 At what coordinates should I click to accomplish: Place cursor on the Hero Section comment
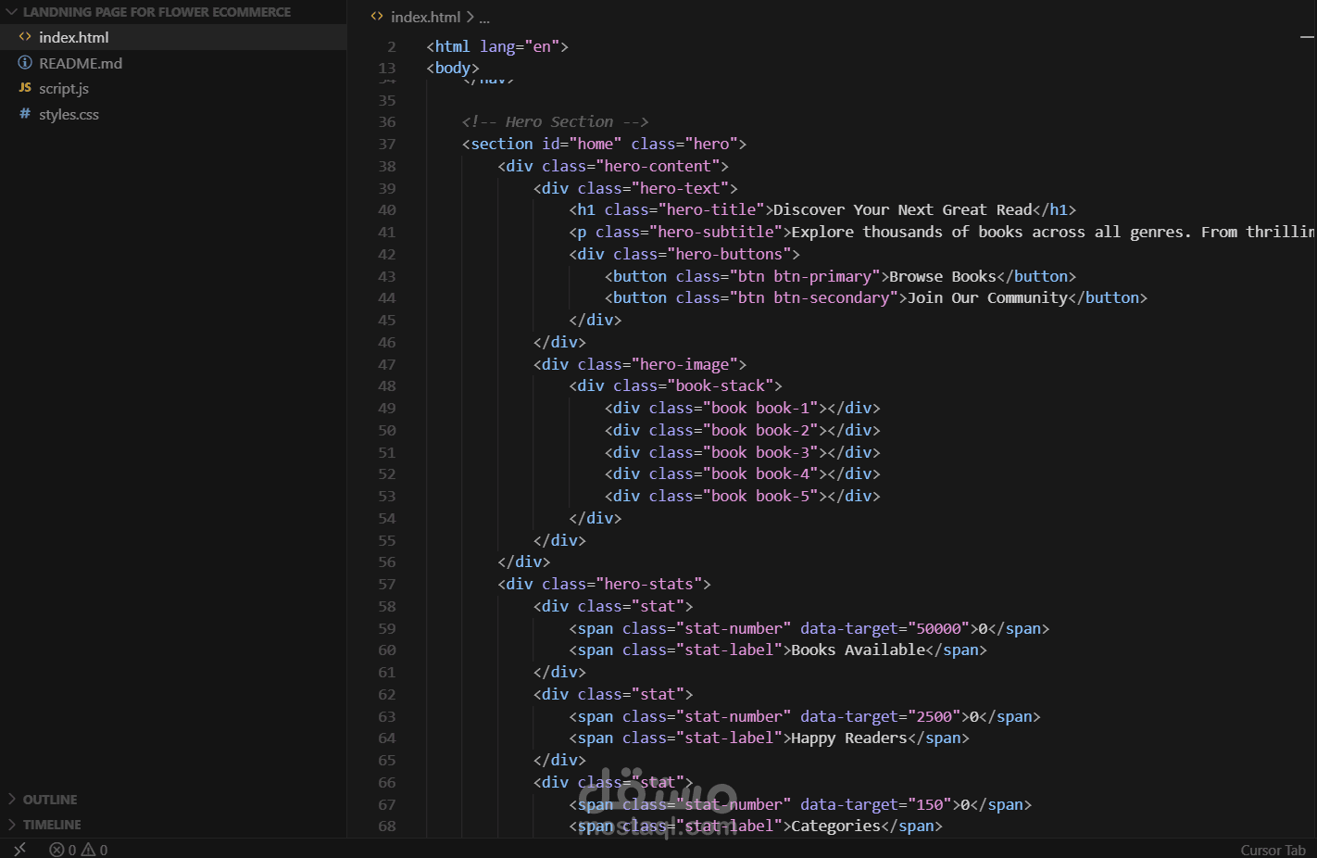555,121
